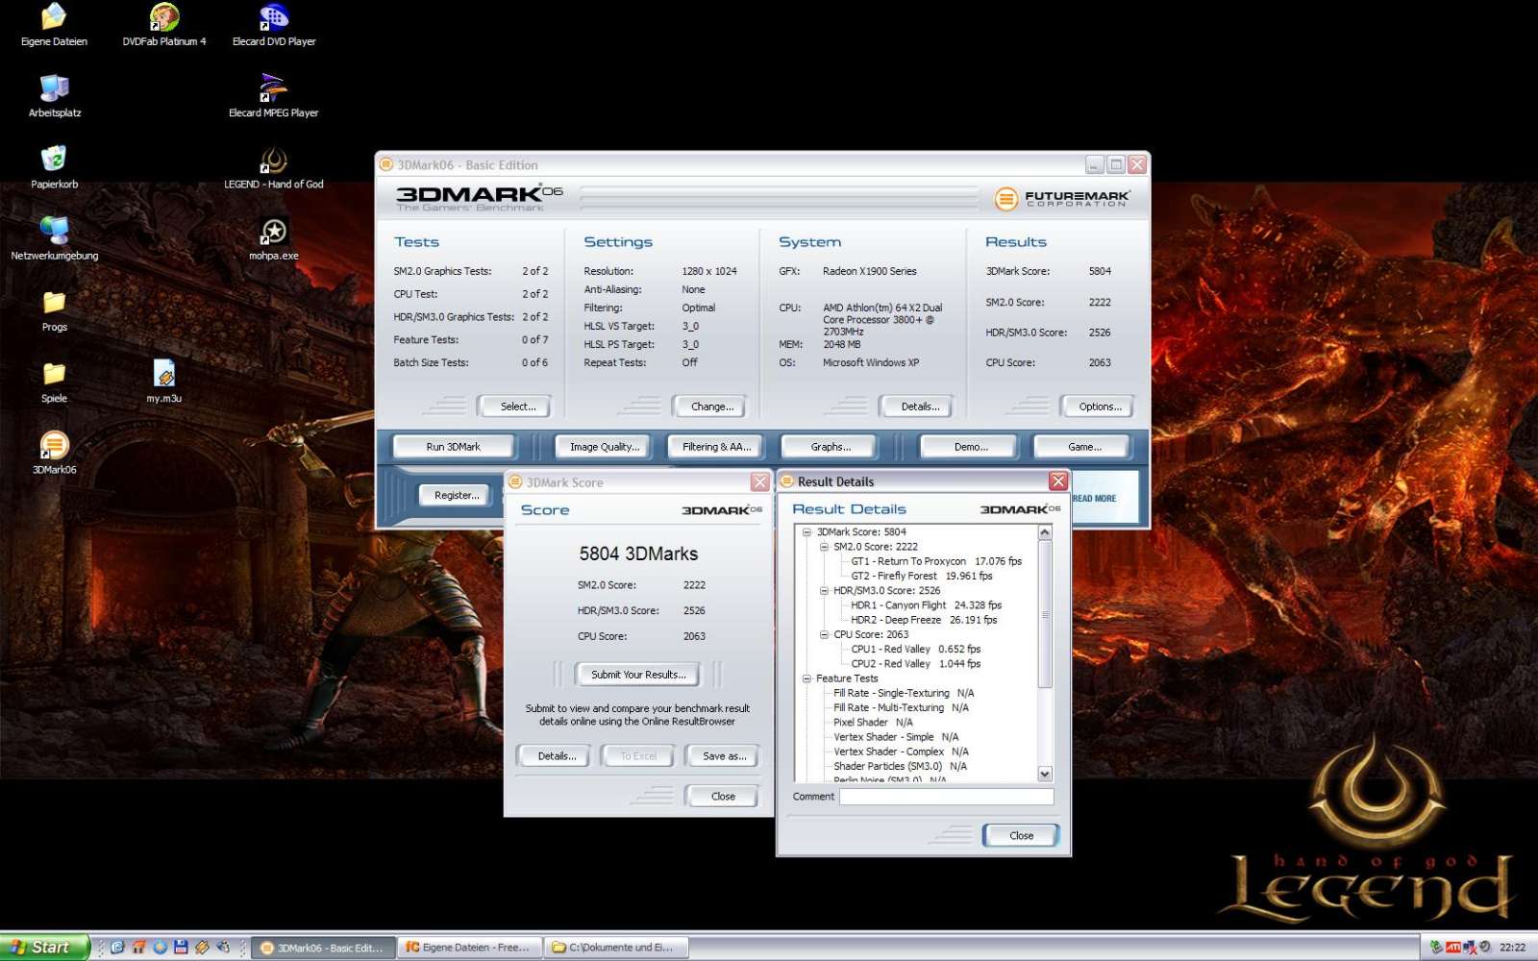1538x961 pixels.
Task: Click the taskbar clock showing 22:22
Action: 1512,947
